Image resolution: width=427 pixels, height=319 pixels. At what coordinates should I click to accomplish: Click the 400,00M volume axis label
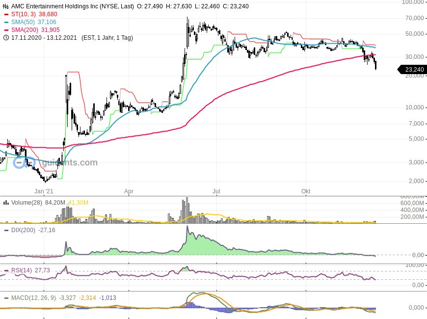[412, 210]
